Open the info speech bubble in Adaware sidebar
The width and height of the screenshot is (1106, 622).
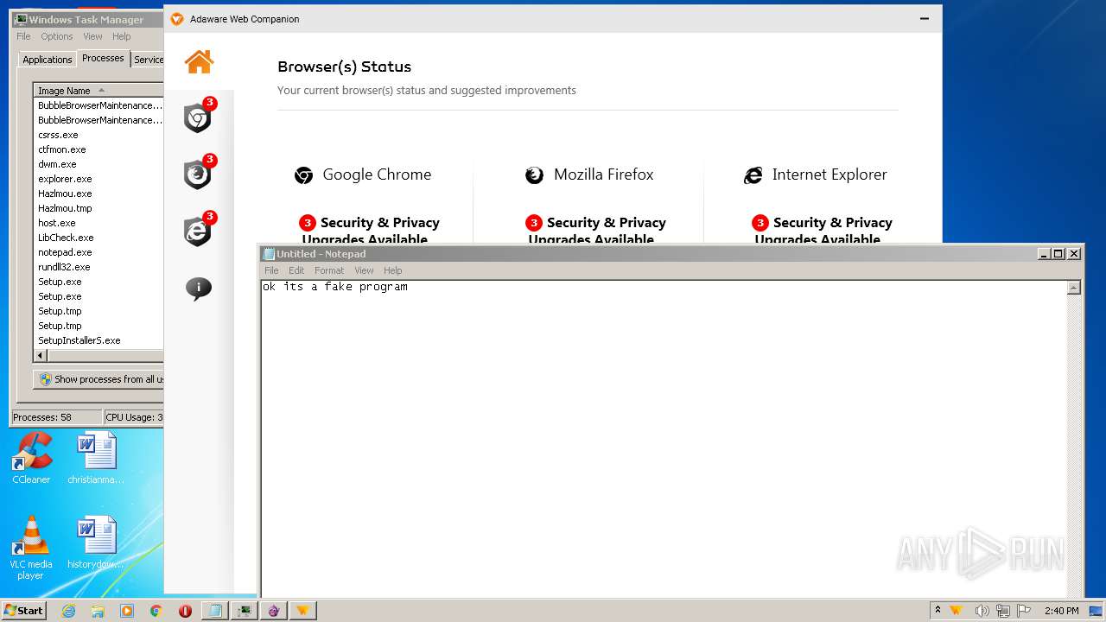199,288
